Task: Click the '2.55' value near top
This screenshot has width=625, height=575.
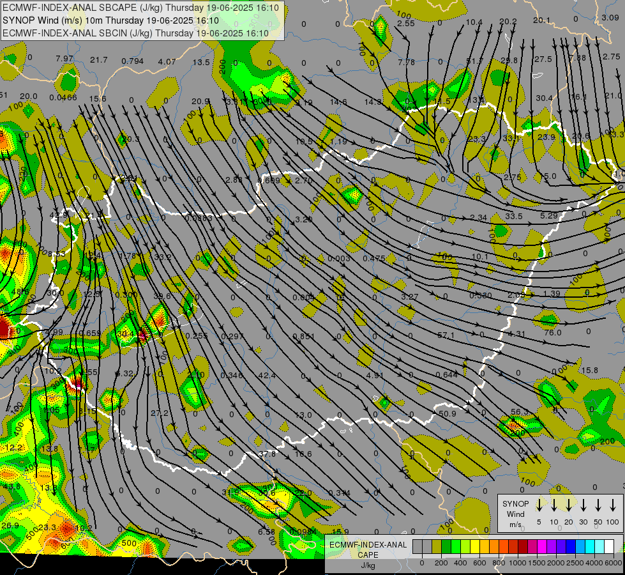Action: [x=406, y=24]
